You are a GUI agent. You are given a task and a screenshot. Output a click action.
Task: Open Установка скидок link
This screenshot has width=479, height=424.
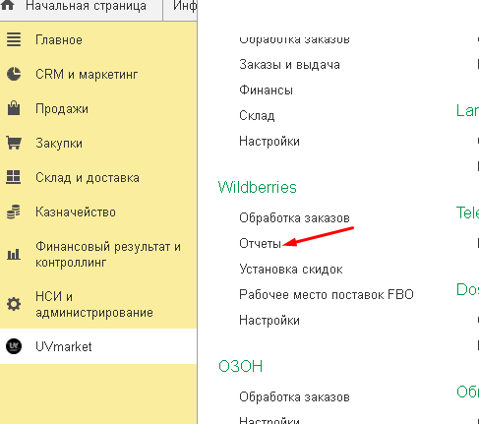tap(291, 269)
